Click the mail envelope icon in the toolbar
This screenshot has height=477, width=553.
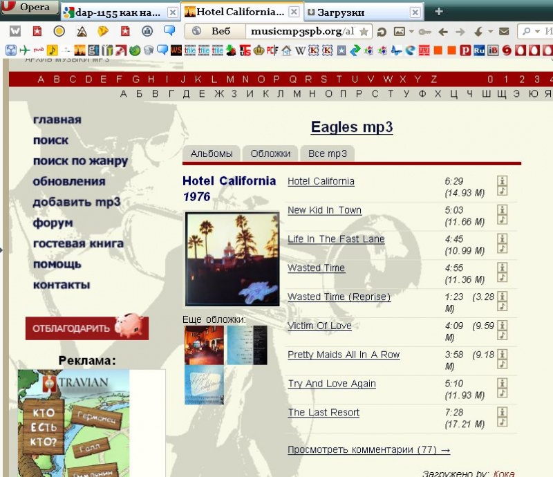point(504,31)
